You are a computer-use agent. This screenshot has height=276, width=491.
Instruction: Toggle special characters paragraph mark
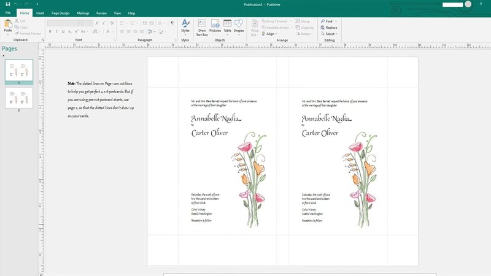coord(172,23)
